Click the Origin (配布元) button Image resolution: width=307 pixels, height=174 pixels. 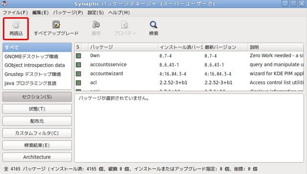(x=37, y=121)
